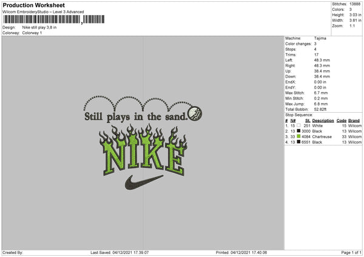Click the Zoom value 1:1
Image resolution: width=364 pixels, height=257 pixels.
(352, 25)
